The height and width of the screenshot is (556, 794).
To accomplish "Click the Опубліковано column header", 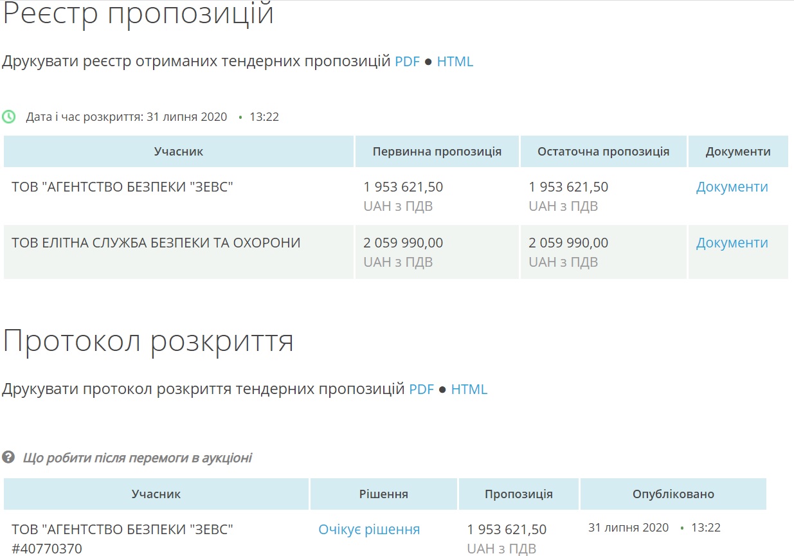I will 673,494.
